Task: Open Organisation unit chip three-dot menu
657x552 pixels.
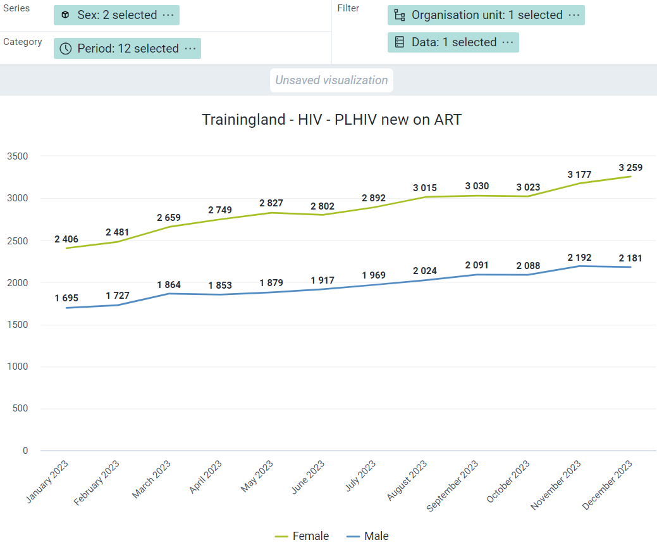Action: (574, 15)
